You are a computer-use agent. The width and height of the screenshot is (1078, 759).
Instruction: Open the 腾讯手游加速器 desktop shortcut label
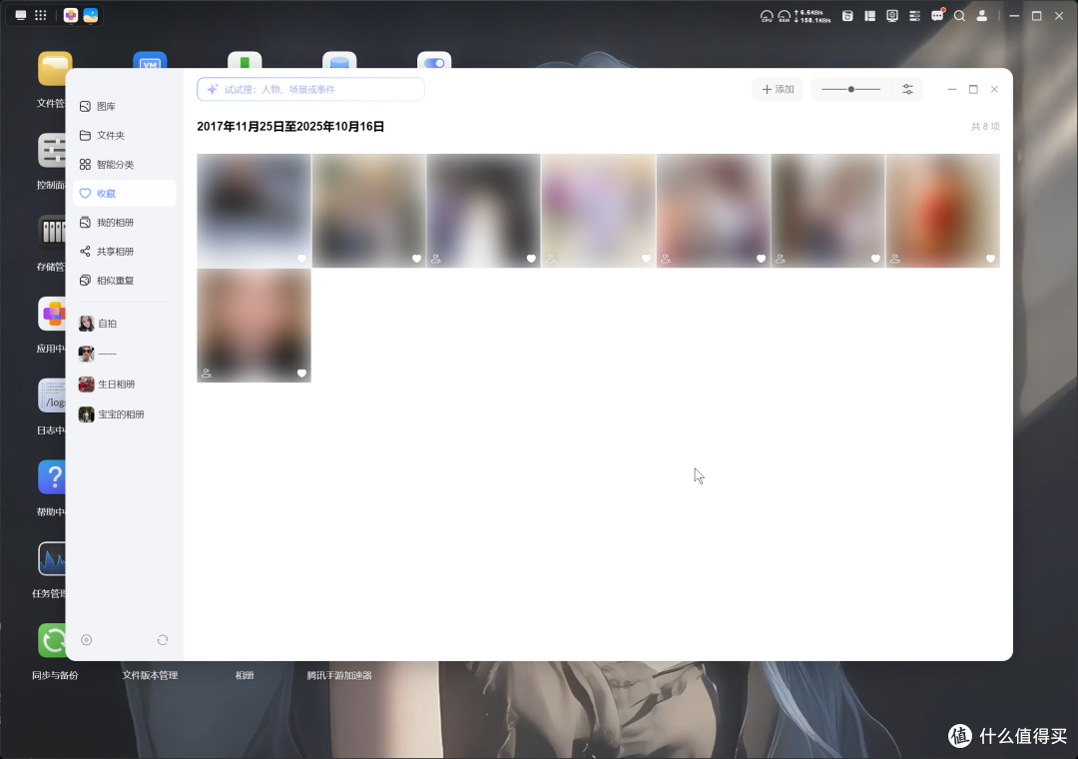(x=339, y=675)
